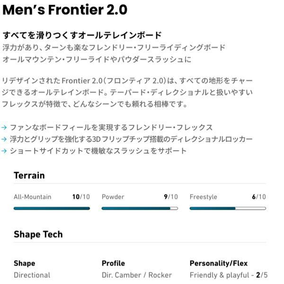This screenshot has width=284, height=284.
Task: Click the Powder label
Action: 113,197
